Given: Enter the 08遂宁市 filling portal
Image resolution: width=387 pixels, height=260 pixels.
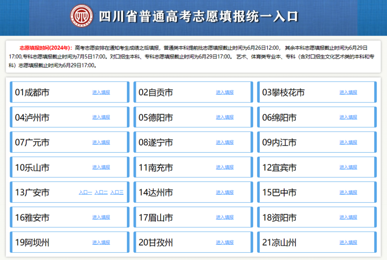Looking at the screenshot, I should click(x=224, y=142).
